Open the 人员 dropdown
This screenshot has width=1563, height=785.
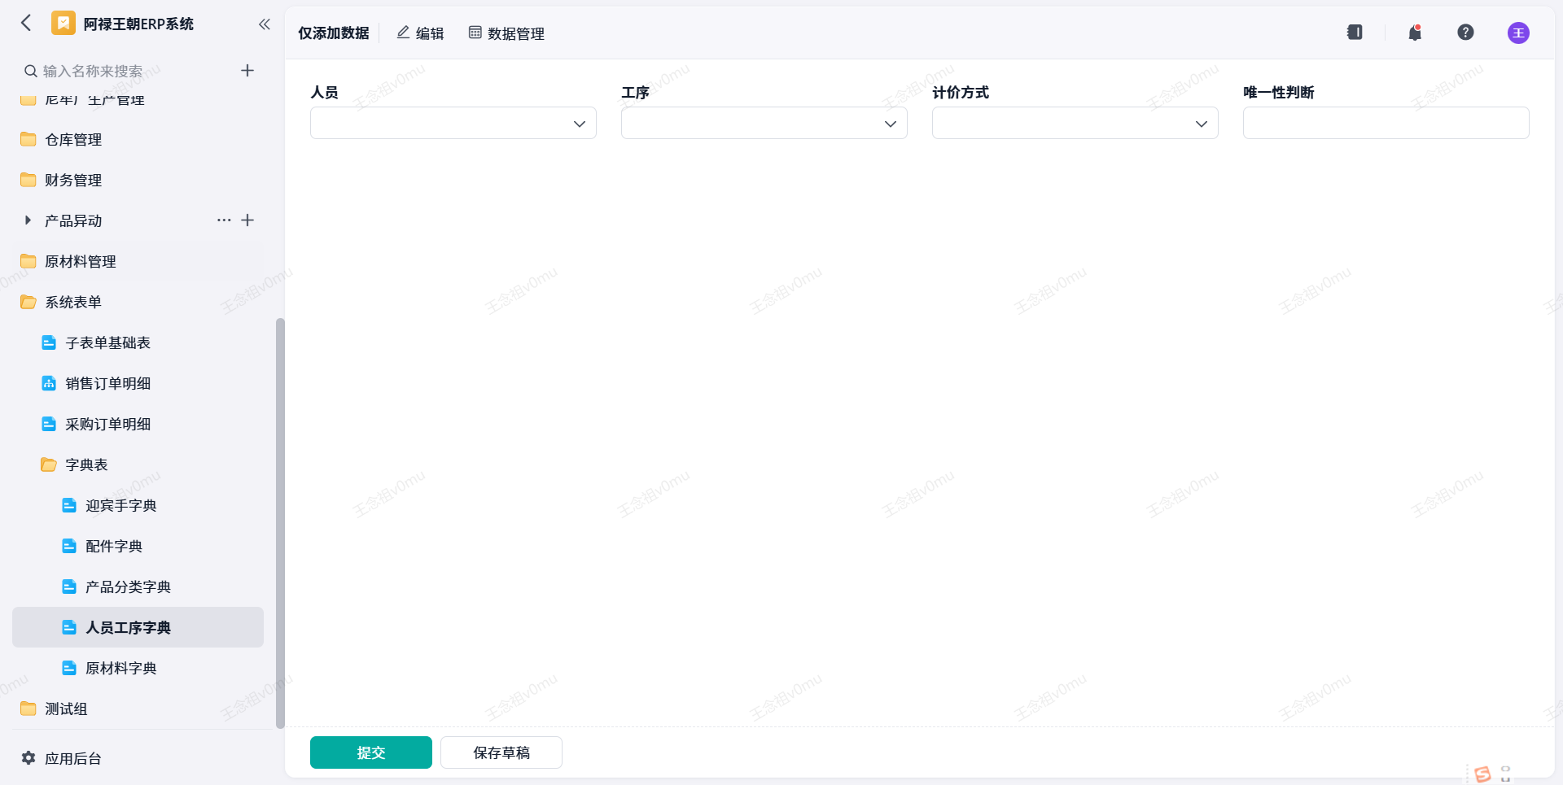coord(453,123)
